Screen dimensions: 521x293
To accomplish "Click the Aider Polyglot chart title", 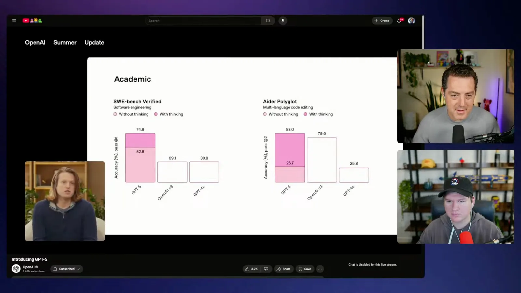I will 280,101.
